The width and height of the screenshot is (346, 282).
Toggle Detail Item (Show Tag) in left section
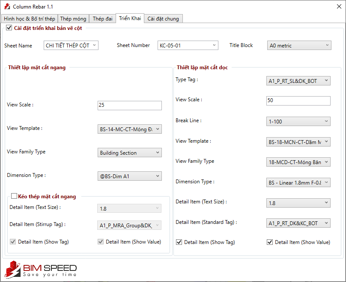click(13, 241)
